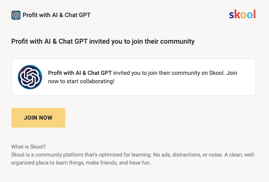269x182 pixels.
Task: Click "Join now to start collaborating!" text
Action: pyautogui.click(x=81, y=81)
